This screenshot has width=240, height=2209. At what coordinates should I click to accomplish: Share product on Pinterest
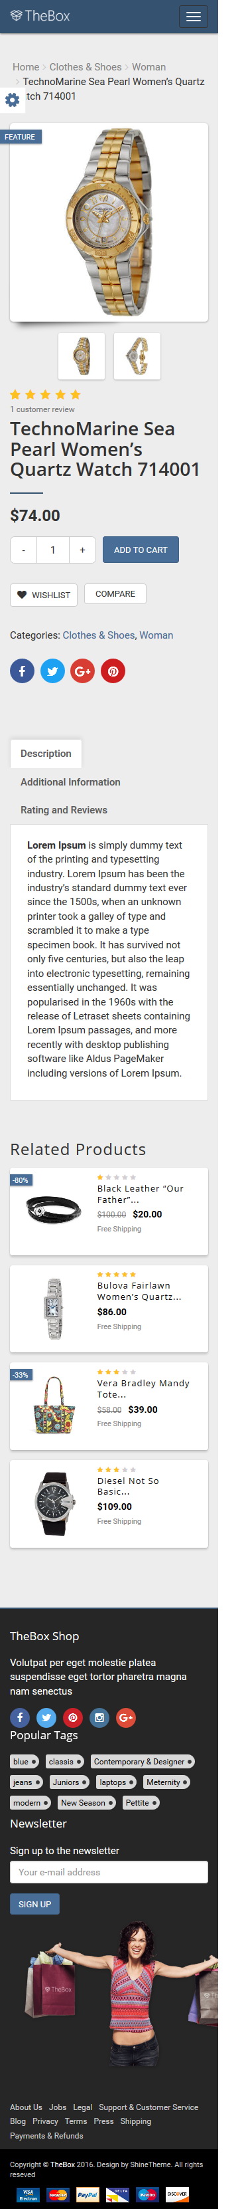point(113,671)
